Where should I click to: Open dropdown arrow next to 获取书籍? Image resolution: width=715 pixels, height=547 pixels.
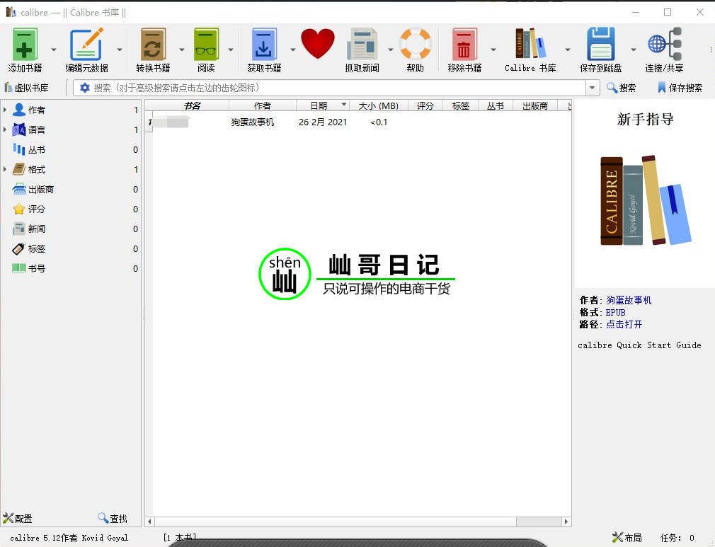293,50
